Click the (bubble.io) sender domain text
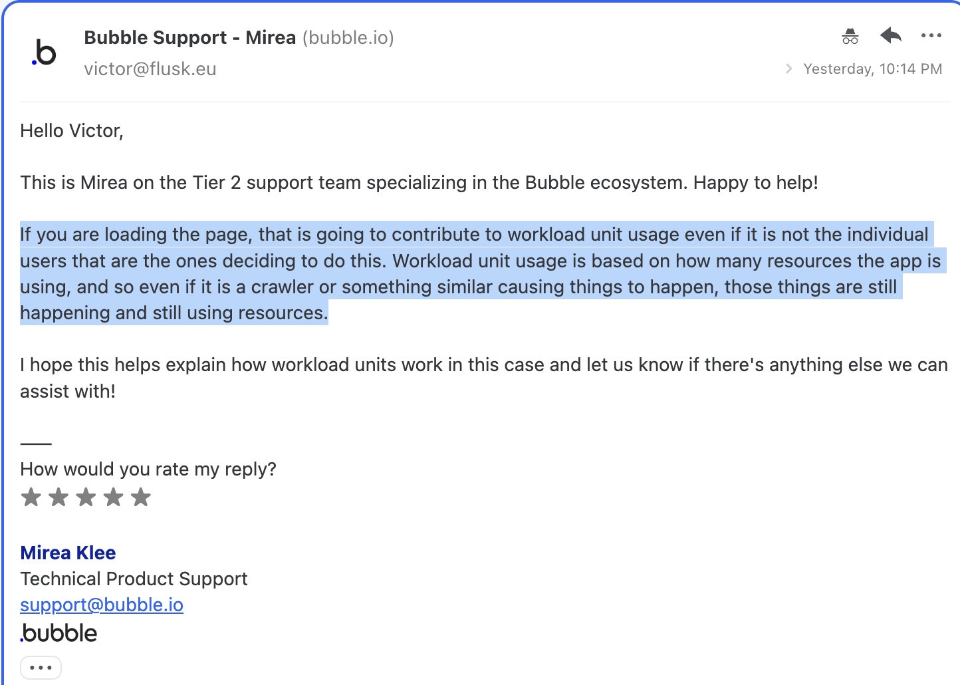 [348, 37]
